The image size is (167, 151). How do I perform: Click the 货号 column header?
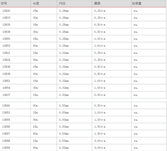coord(4,3)
